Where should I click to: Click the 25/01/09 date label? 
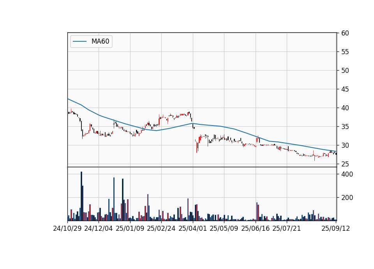pos(130,228)
